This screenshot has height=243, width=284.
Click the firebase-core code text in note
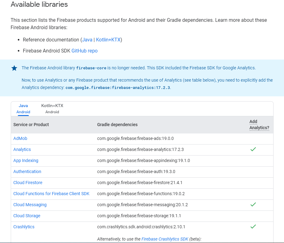pos(91,68)
